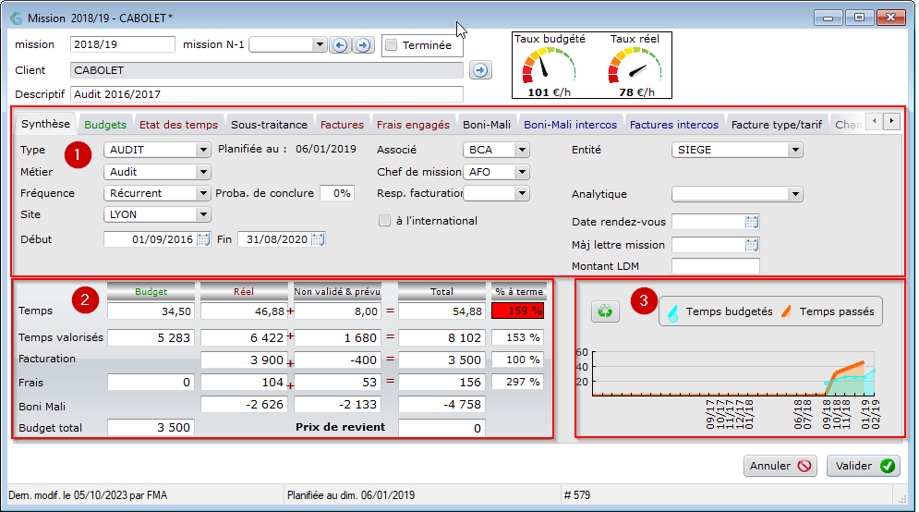
Task: Switch to Sous-traitance tab
Action: pos(269,125)
